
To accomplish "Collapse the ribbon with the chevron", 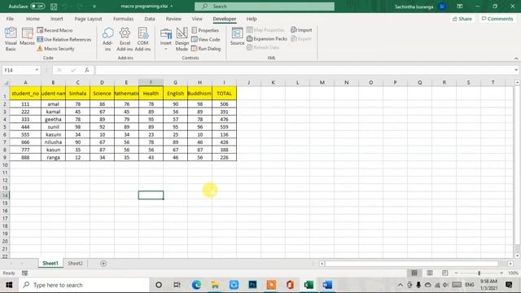I will click(516, 58).
